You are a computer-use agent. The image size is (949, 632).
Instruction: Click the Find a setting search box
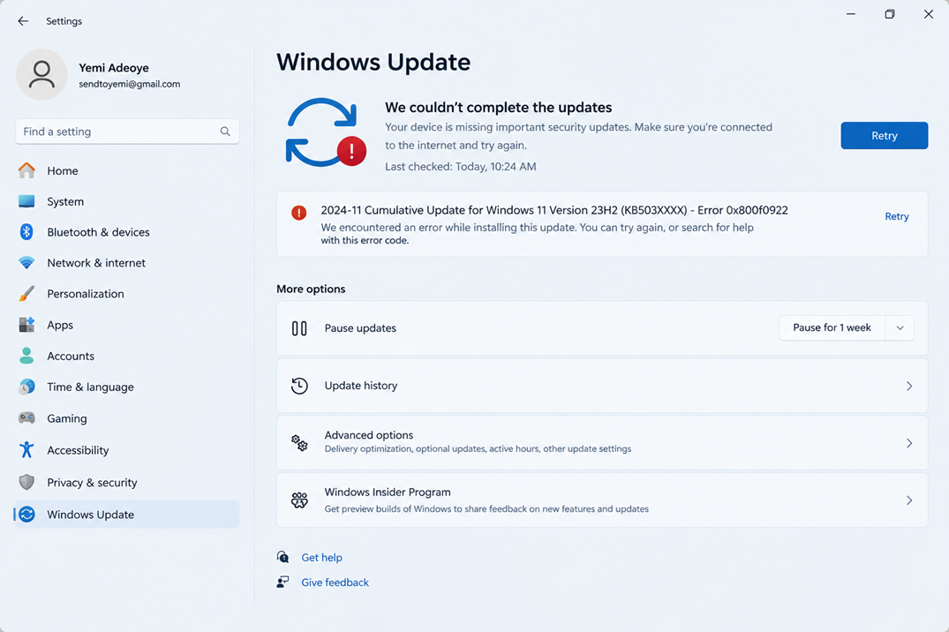click(127, 132)
